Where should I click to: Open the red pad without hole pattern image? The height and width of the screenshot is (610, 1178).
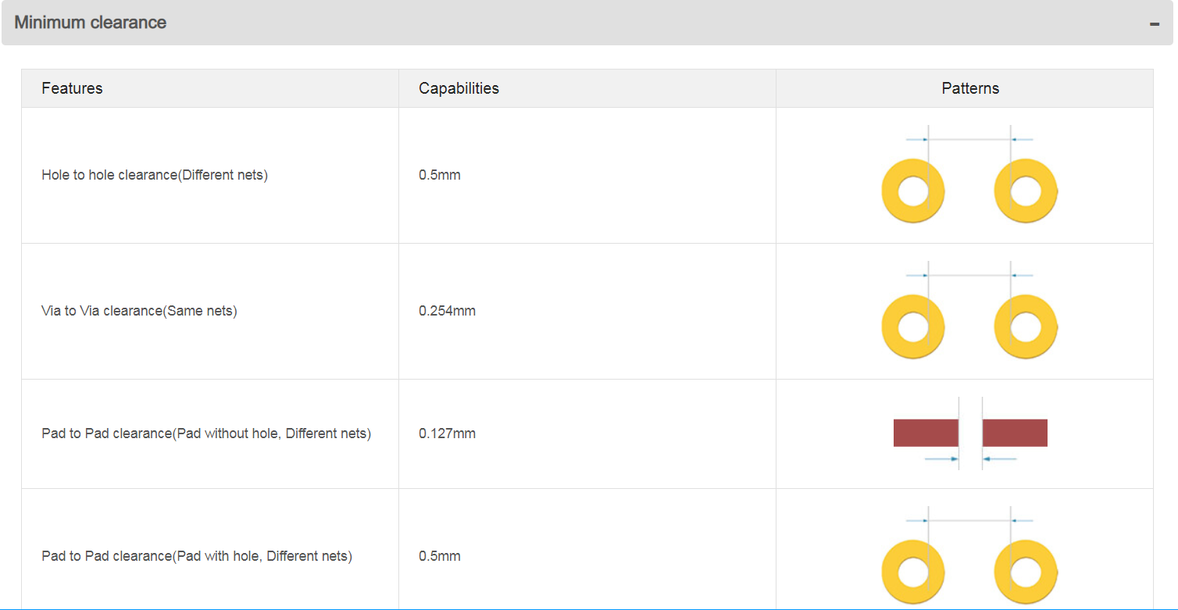pyautogui.click(x=970, y=433)
